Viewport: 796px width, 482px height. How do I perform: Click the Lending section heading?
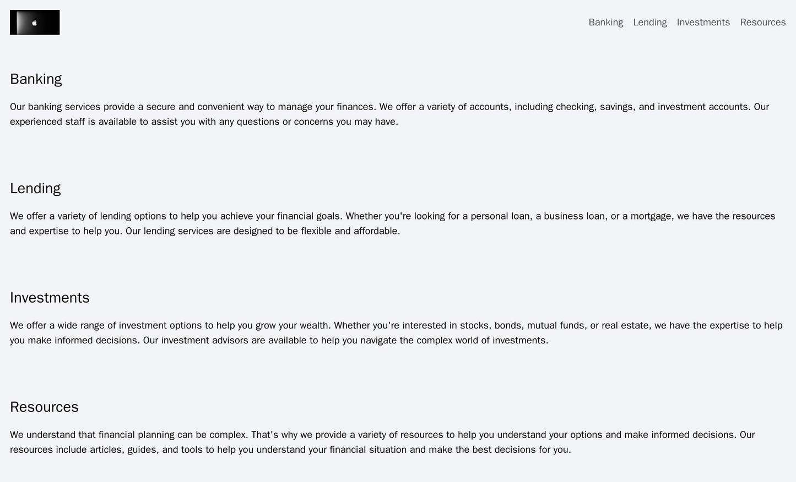[x=35, y=189]
